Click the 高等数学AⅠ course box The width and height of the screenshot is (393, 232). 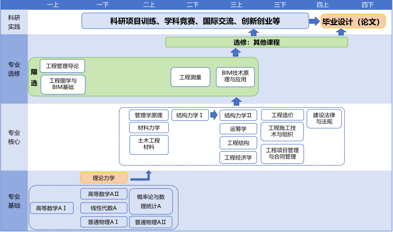[51, 208]
